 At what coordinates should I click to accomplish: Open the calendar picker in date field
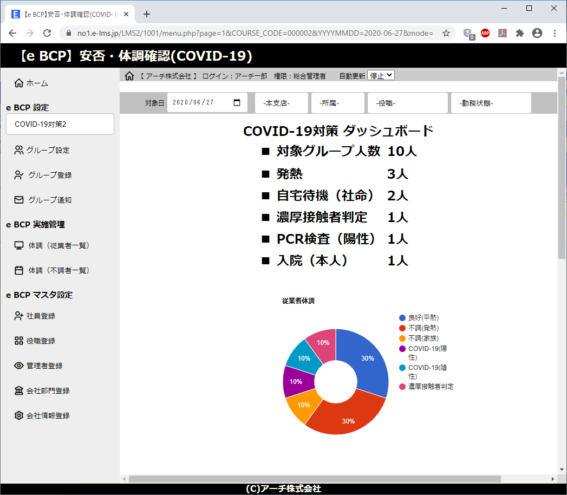[x=237, y=103]
